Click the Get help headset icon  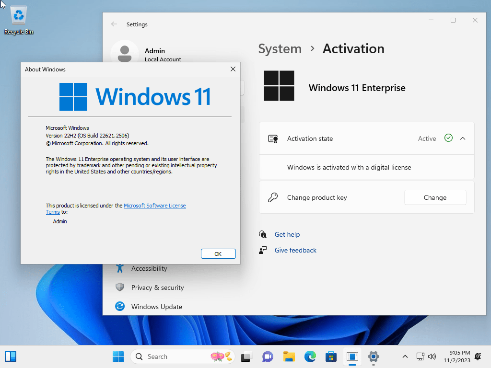(263, 234)
